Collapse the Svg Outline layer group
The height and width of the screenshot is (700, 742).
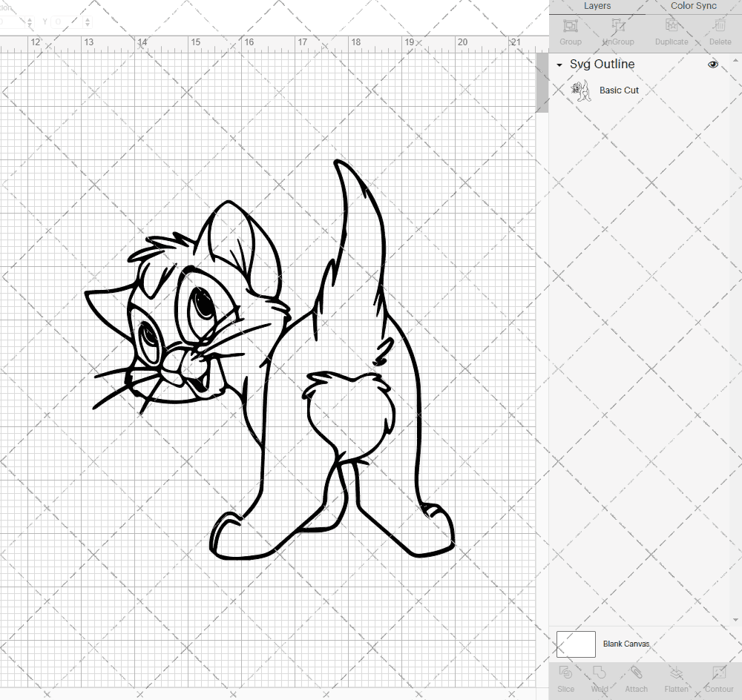tap(559, 65)
